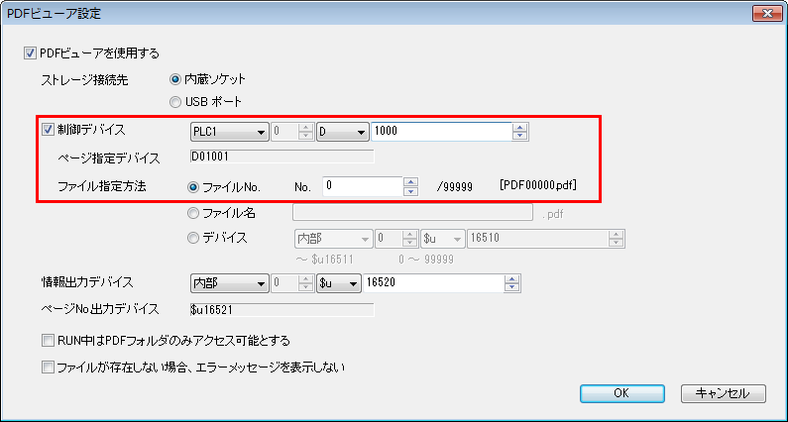
Task: Open the PLC1 dropdown
Action: click(228, 132)
